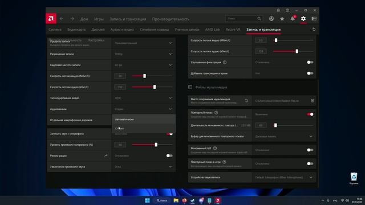This screenshot has width=365, height=205.
Task: Open Кадровая частота записи dropdown
Action: [x=144, y=65]
